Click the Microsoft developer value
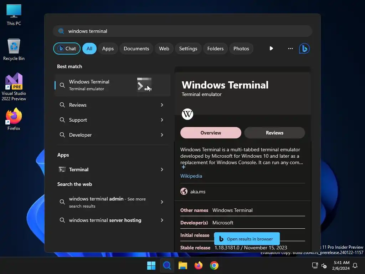Screen dimensions: 365x274 tap(223, 223)
